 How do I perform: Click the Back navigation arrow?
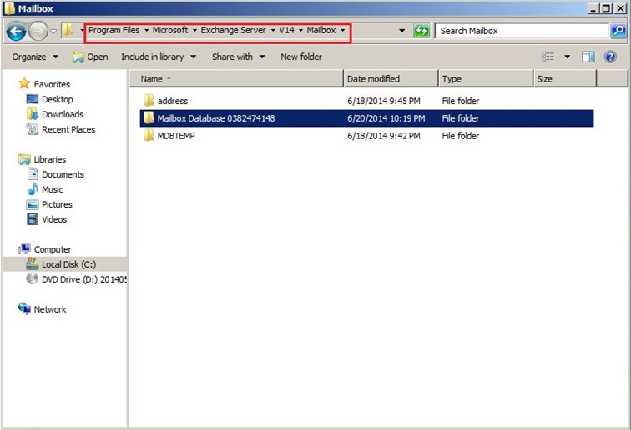[x=16, y=31]
